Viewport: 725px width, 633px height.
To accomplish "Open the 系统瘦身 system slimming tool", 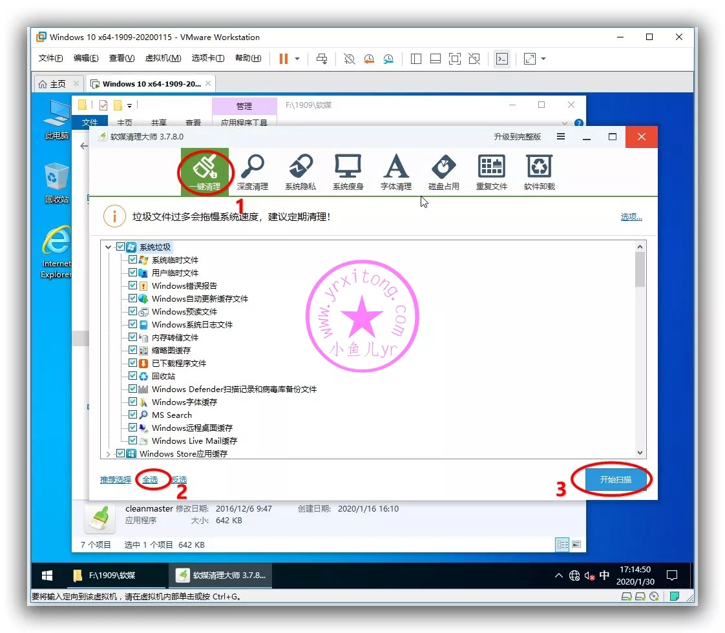I will 348,171.
